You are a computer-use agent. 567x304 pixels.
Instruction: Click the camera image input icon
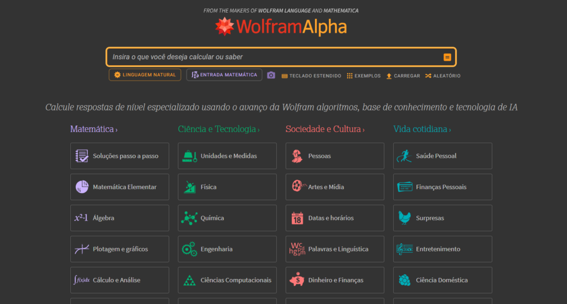271,75
